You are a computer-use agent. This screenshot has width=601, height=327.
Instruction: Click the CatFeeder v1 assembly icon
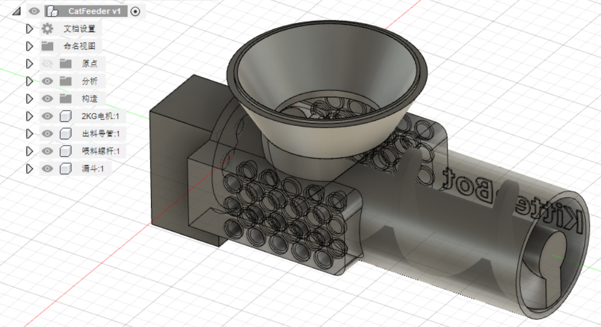(x=52, y=12)
